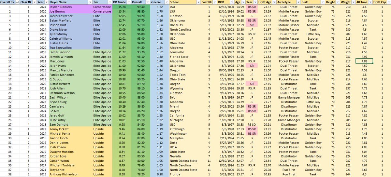Open the Overall score column filter dropdown
The height and width of the screenshot is (177, 391).
pos(148,2)
